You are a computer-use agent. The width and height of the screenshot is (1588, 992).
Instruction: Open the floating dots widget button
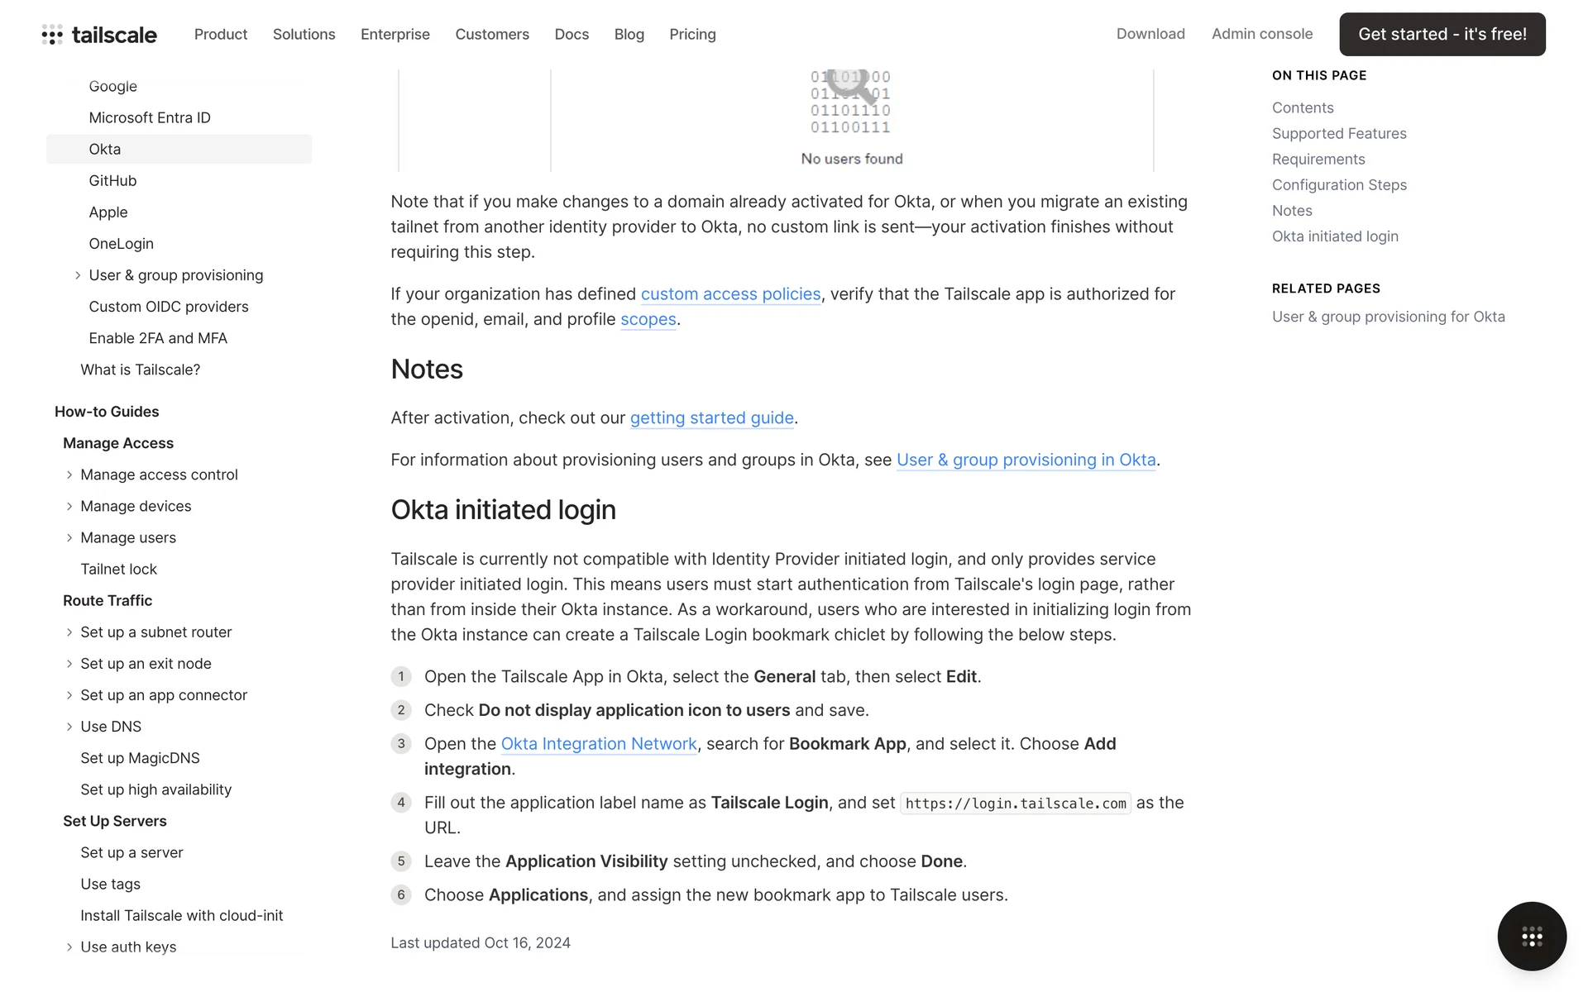point(1531,936)
